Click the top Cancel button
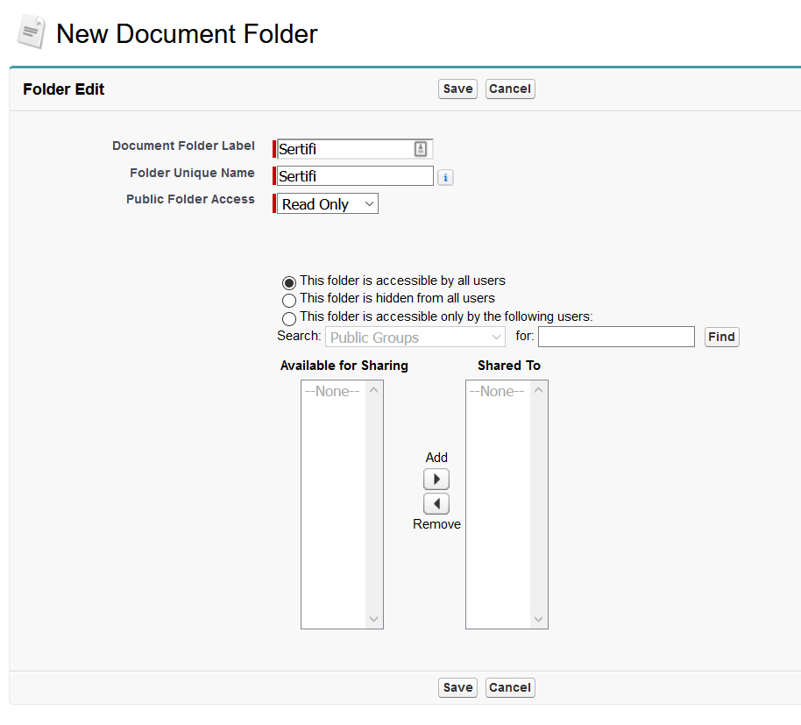This screenshot has width=801, height=725. tap(510, 89)
